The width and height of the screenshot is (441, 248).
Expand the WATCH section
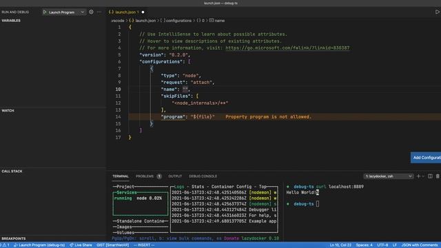(8, 110)
